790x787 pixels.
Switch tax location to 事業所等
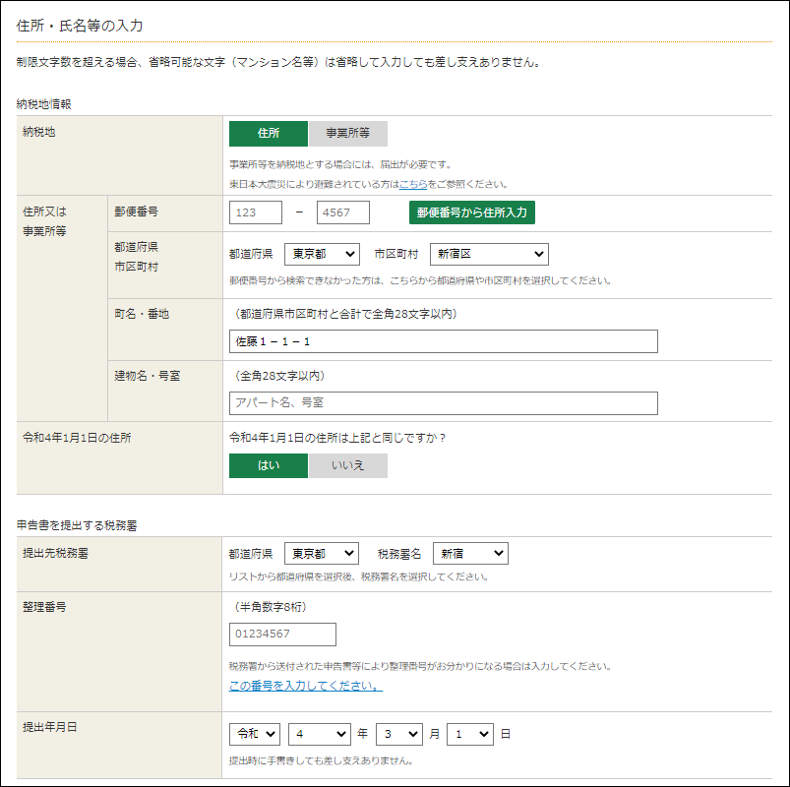point(347,134)
